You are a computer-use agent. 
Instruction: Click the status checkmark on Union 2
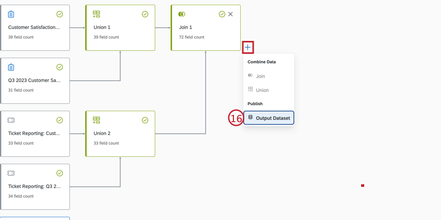coord(145,120)
